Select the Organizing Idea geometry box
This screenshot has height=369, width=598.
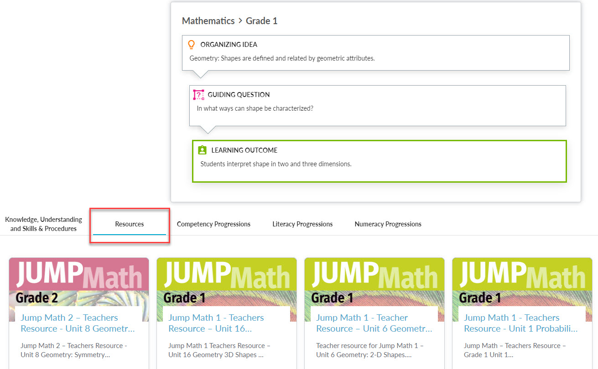376,53
